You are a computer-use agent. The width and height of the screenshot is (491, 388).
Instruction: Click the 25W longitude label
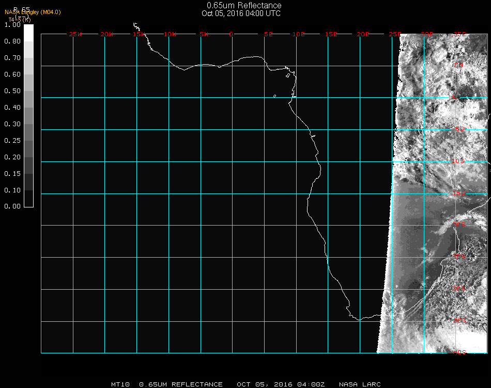[75, 34]
